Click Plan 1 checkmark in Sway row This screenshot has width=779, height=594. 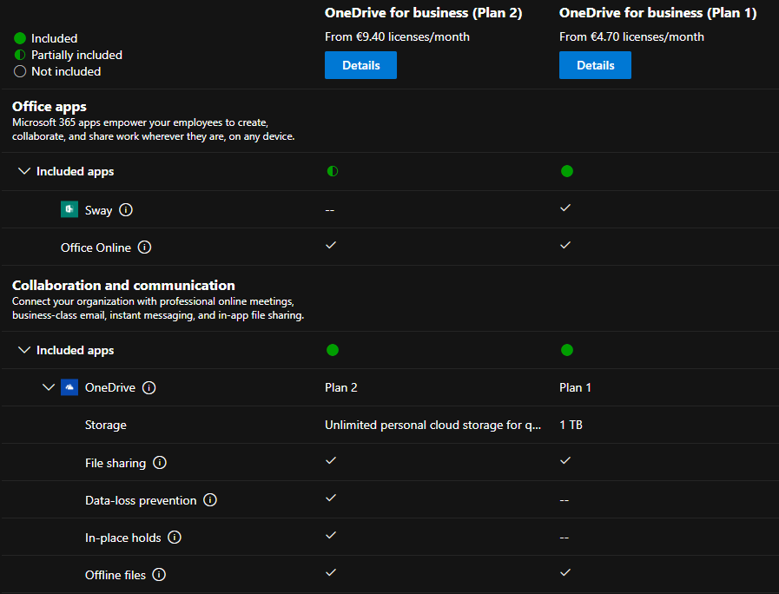pos(565,208)
